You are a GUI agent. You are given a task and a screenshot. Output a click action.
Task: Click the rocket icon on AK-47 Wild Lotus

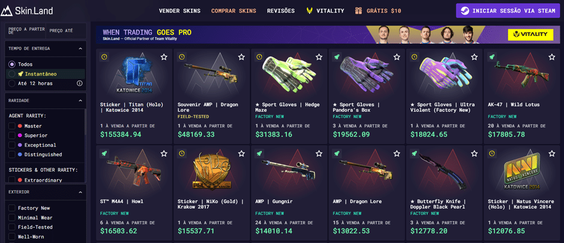click(x=491, y=57)
